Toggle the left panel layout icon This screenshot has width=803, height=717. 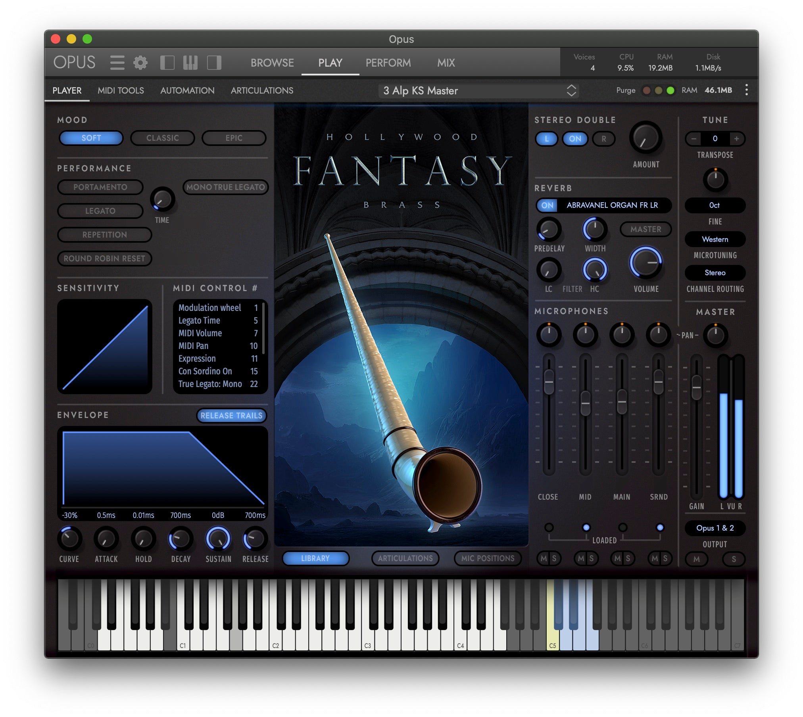(167, 63)
